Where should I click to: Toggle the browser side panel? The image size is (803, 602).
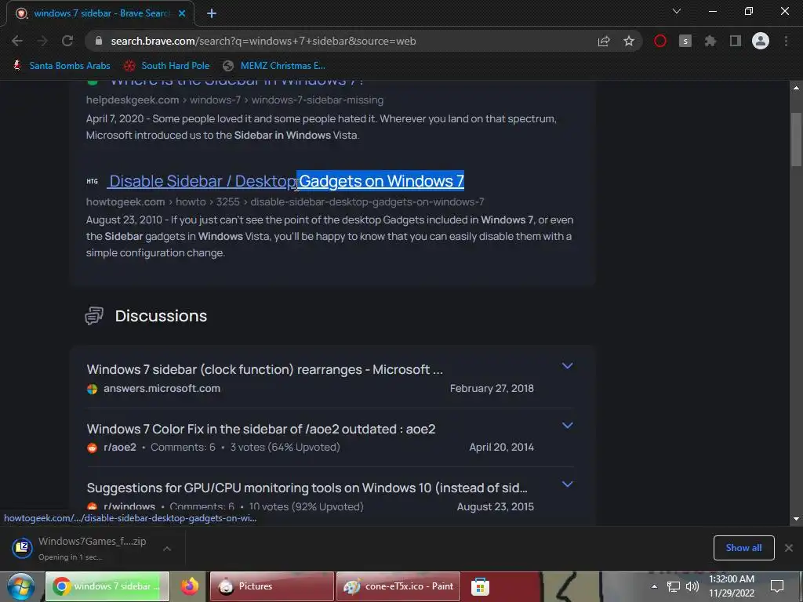(x=736, y=41)
